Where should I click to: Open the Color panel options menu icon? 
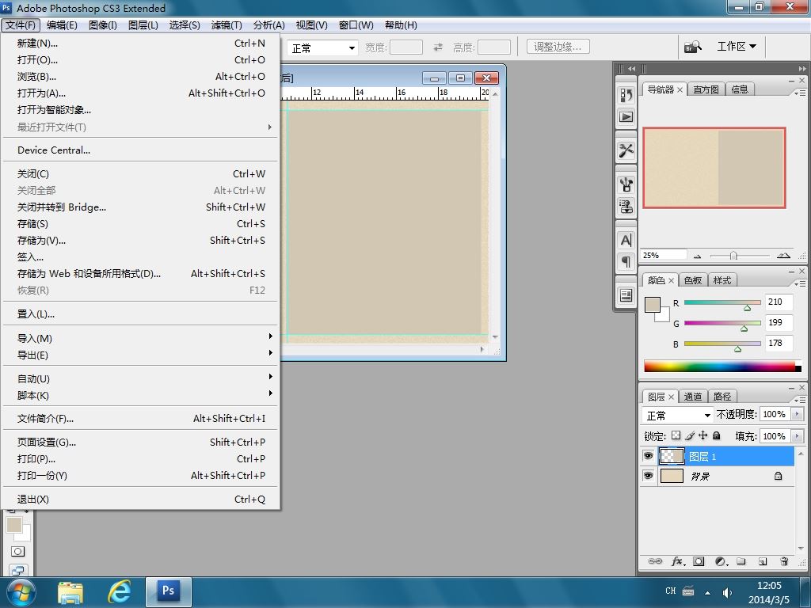[800, 283]
